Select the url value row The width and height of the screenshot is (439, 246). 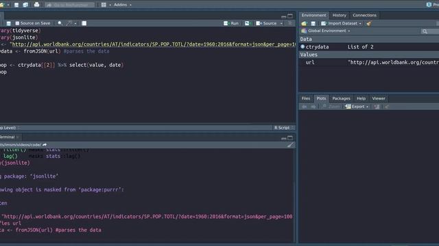point(369,62)
